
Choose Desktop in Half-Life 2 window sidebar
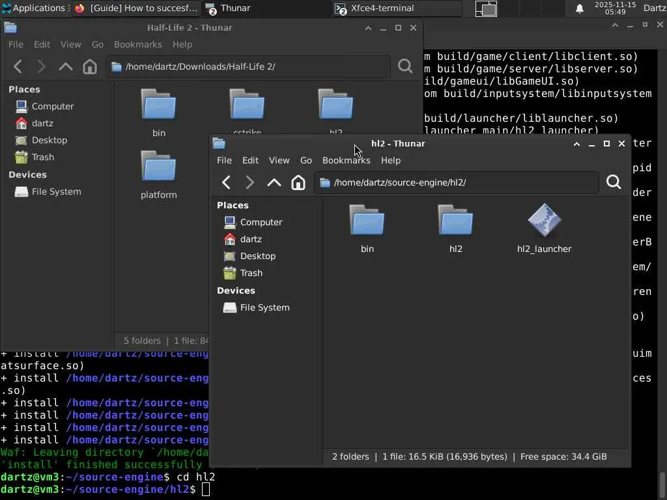49,140
